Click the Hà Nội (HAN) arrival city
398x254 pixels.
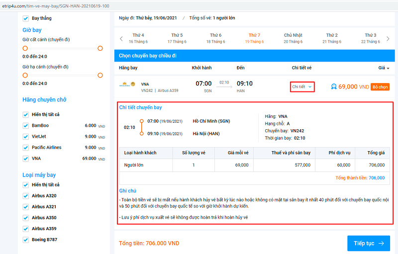pyautogui.click(x=206, y=134)
